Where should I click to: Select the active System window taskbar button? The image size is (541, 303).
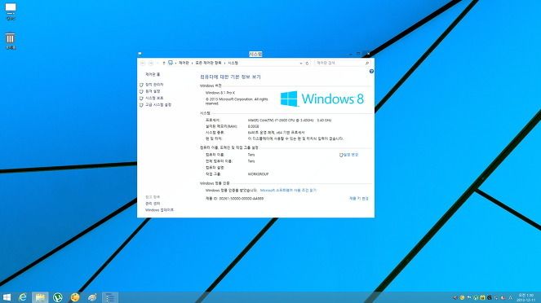[x=109, y=297]
